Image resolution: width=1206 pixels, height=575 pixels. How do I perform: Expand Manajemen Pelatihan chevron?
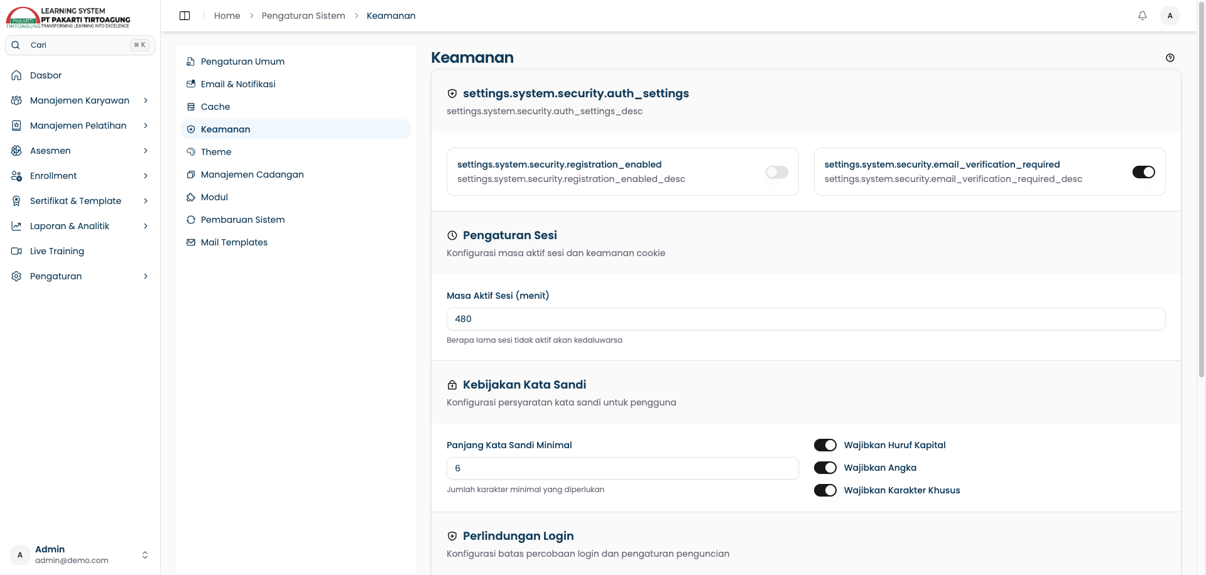pyautogui.click(x=146, y=126)
